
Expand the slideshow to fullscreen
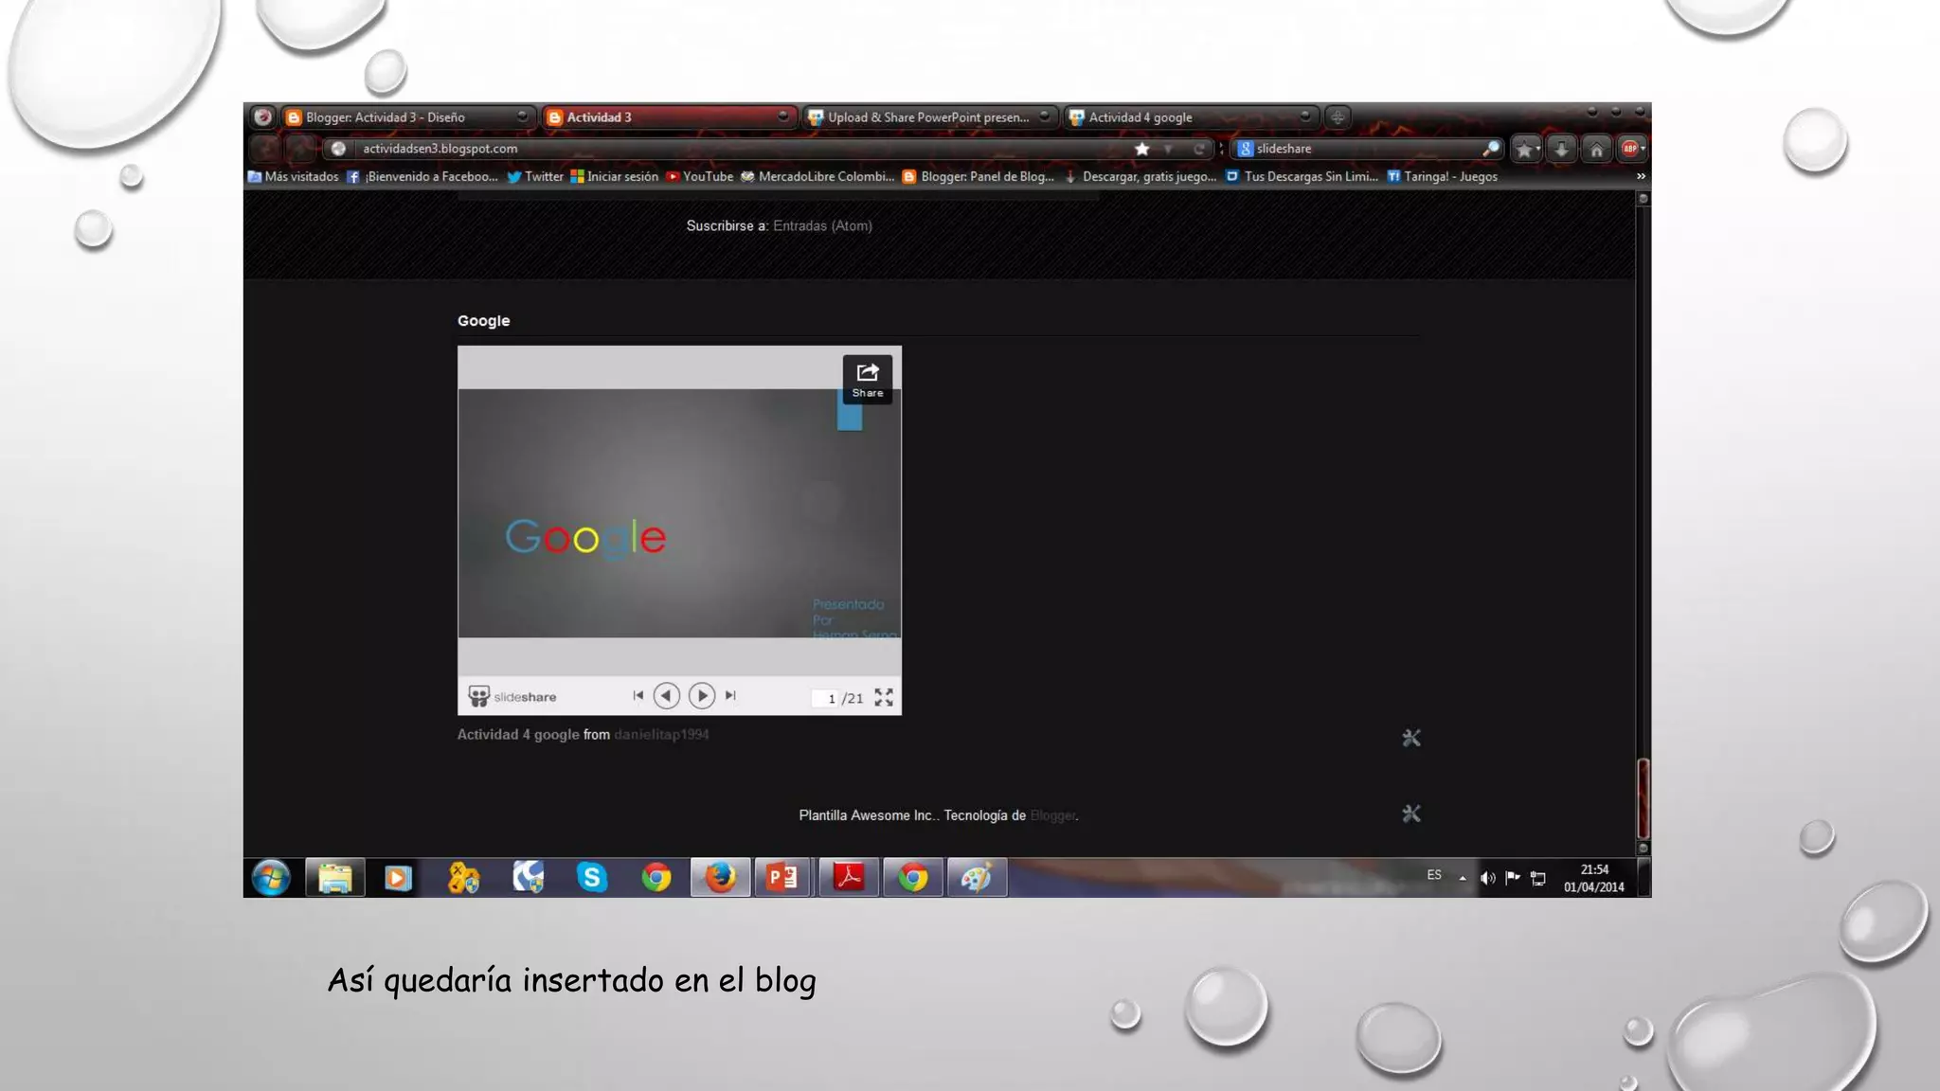(x=884, y=698)
